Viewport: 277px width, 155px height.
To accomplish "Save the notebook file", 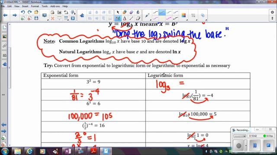I will click(36, 18).
